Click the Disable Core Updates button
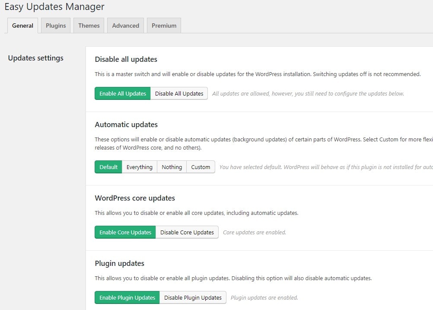 click(x=187, y=232)
